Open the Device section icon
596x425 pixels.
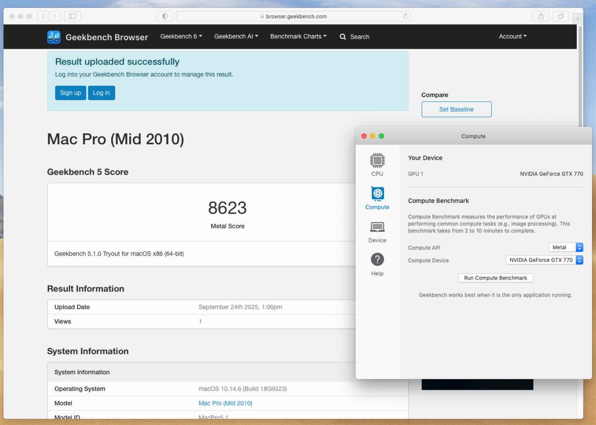[377, 227]
